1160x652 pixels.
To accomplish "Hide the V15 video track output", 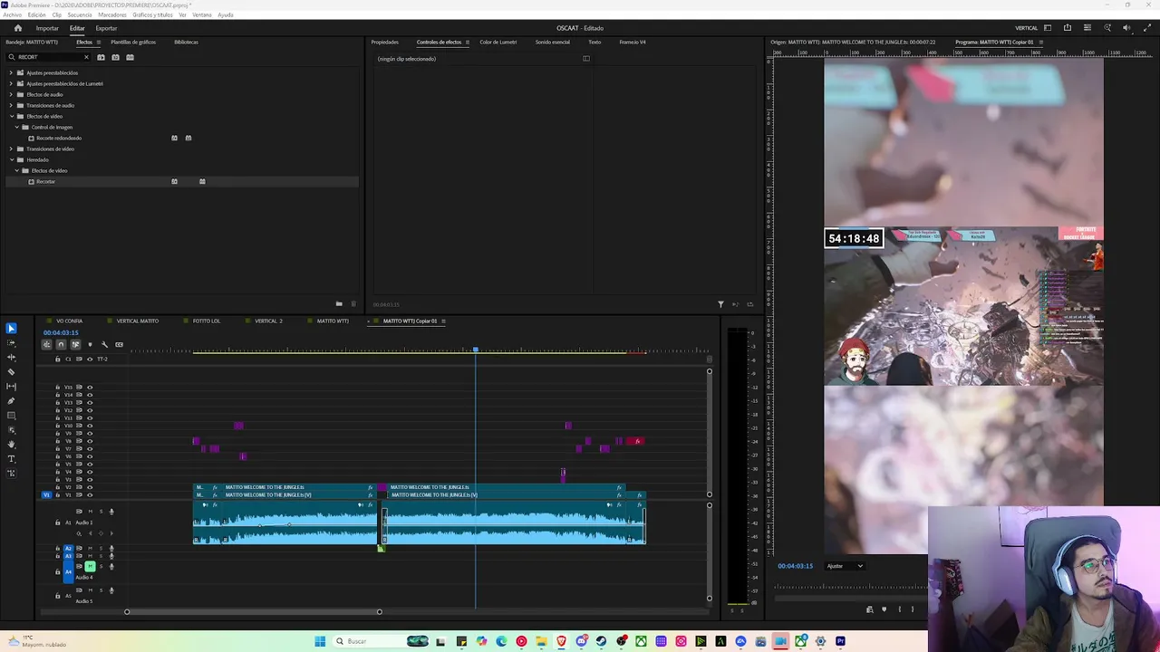I will point(89,388).
